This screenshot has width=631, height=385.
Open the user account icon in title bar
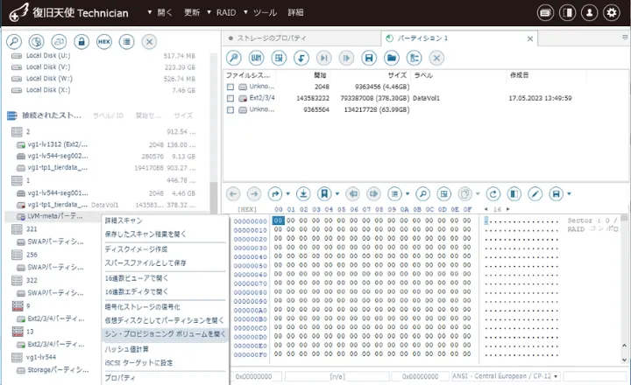click(x=590, y=13)
